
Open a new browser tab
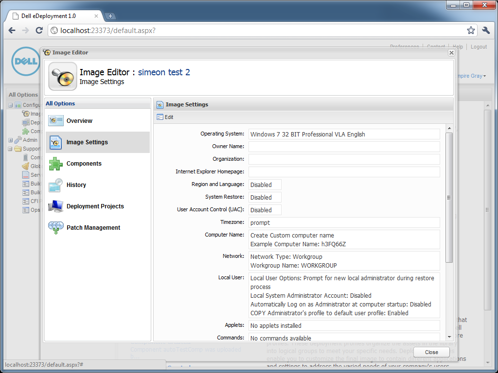(x=110, y=16)
